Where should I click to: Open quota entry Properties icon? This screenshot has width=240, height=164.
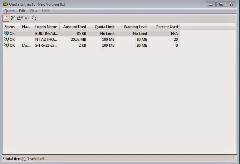pos(20,18)
